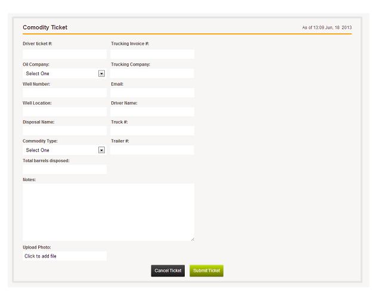Select the Well Number input box
Image resolution: width=382 pixels, height=298 pixels.
click(x=64, y=93)
